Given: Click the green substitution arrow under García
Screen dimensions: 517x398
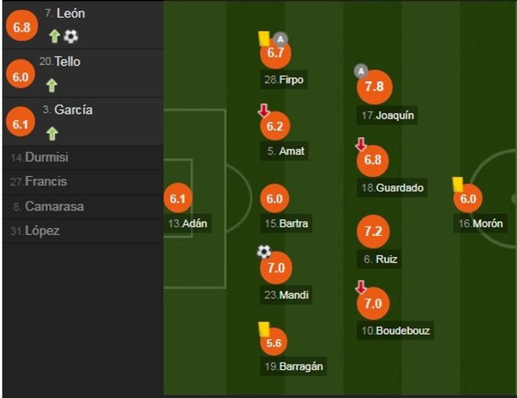Looking at the screenshot, I should [52, 133].
